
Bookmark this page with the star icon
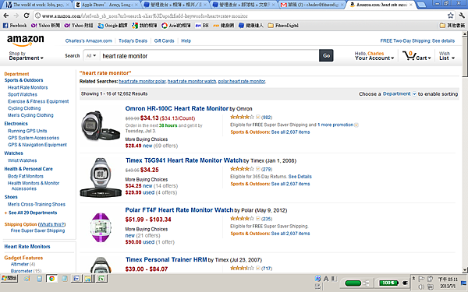click(450, 16)
